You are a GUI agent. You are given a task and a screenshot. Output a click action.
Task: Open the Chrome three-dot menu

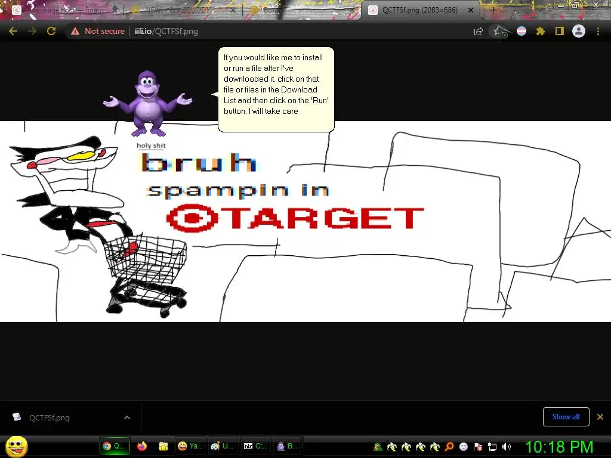(598, 31)
